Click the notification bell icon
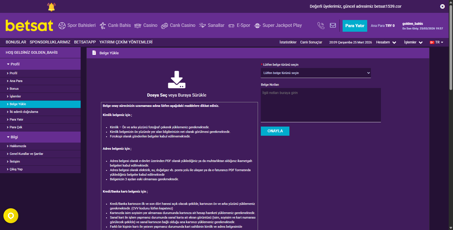 51,7
